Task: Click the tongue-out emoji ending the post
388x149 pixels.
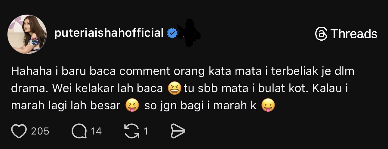Action: point(269,106)
